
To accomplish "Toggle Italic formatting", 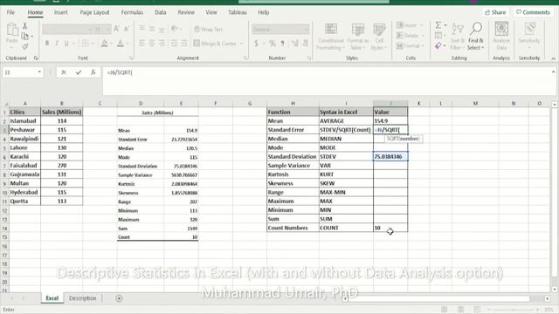I will coord(57,44).
